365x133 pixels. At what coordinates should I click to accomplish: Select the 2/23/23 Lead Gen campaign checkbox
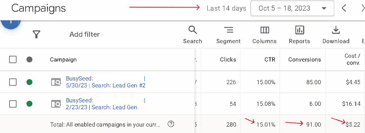(x=13, y=104)
